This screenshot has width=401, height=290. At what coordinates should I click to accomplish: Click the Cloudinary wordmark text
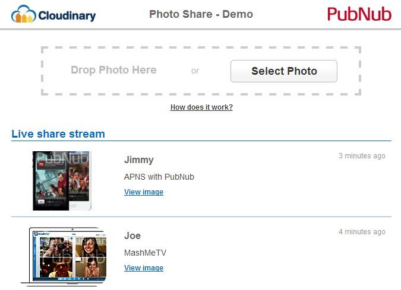(67, 15)
